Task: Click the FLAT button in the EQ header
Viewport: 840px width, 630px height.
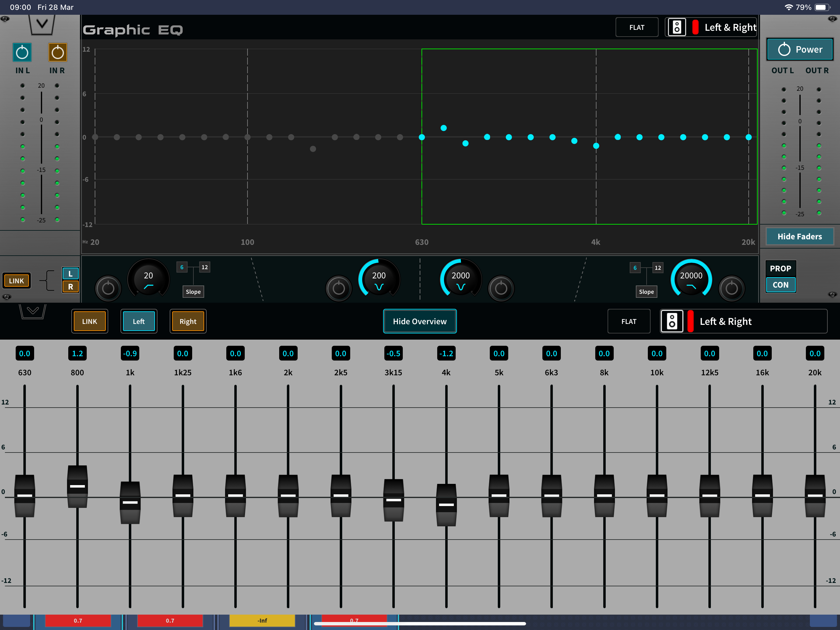Action: pyautogui.click(x=637, y=27)
